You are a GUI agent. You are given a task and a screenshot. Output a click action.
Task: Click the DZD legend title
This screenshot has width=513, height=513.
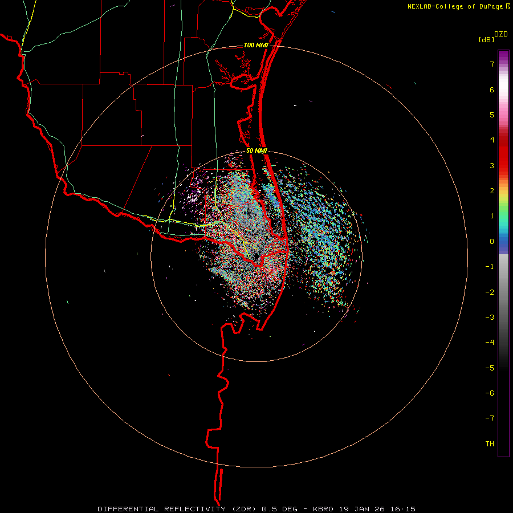tap(501, 34)
